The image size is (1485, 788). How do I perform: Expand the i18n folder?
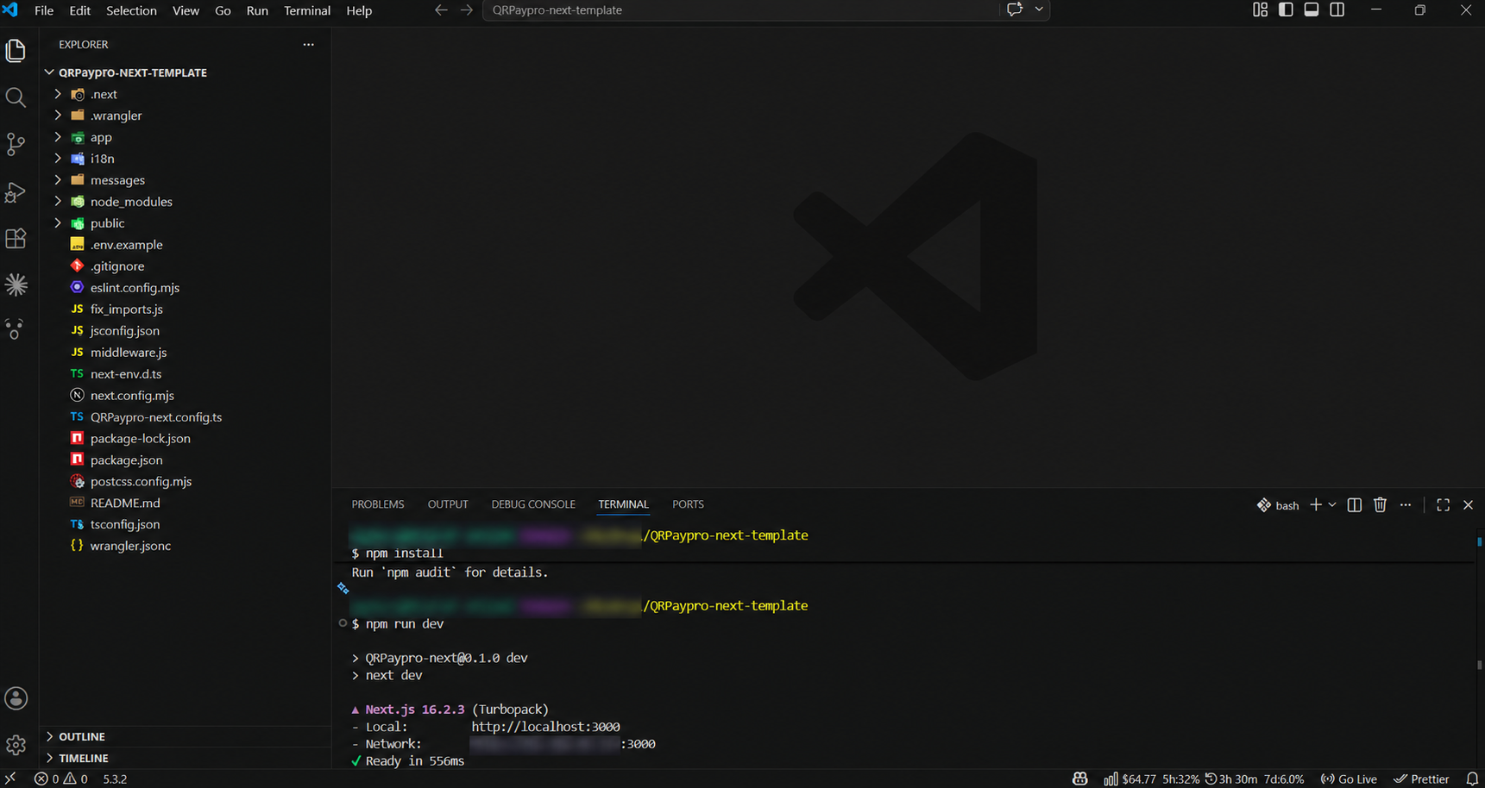(58, 159)
